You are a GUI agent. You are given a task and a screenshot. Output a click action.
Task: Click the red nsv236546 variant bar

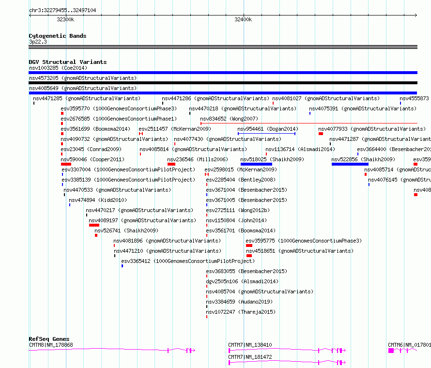click(x=171, y=164)
